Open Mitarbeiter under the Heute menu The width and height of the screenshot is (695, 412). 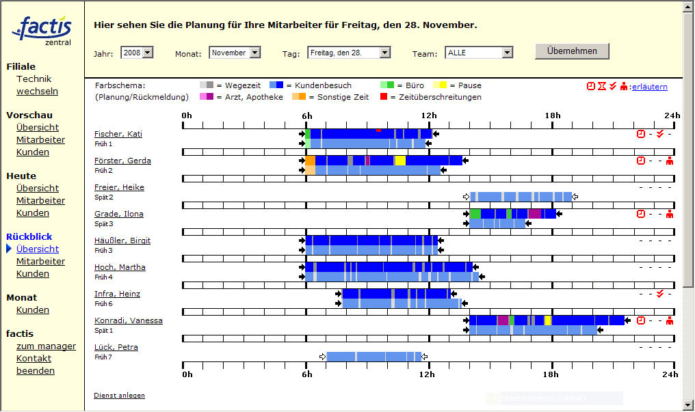[x=40, y=201]
